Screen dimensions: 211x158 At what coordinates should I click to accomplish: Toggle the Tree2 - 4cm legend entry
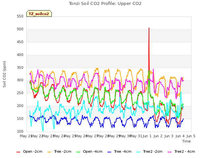(x=181, y=151)
